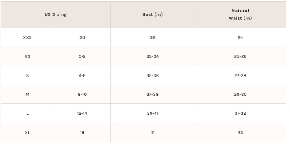290x151 pixels.
Task: Click the 25-26 waist measurement
Action: click(240, 56)
